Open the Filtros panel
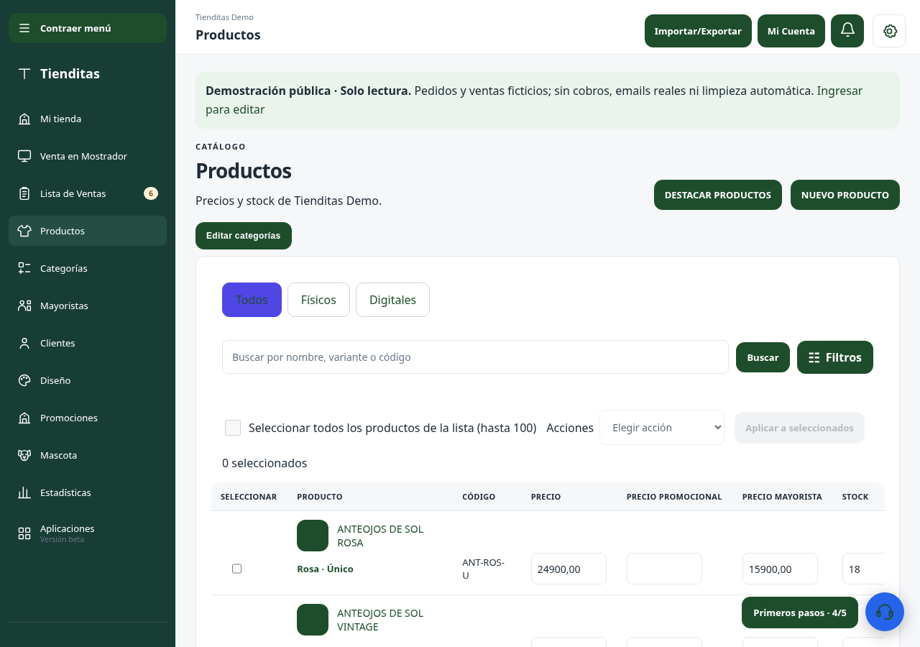 (835, 357)
